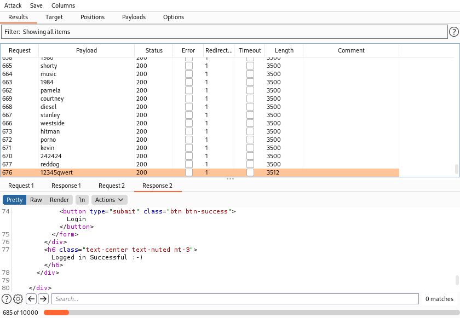Open search settings gear icon
The image size is (460, 318).
pos(18,299)
